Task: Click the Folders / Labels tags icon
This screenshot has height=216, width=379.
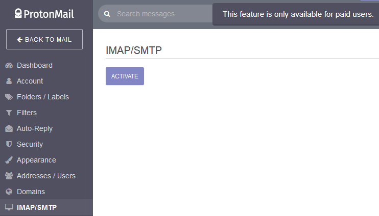Action: (x=9, y=97)
